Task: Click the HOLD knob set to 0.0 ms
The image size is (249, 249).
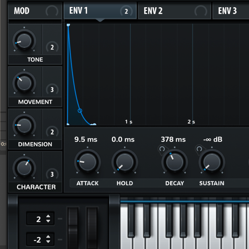Action: click(x=125, y=161)
